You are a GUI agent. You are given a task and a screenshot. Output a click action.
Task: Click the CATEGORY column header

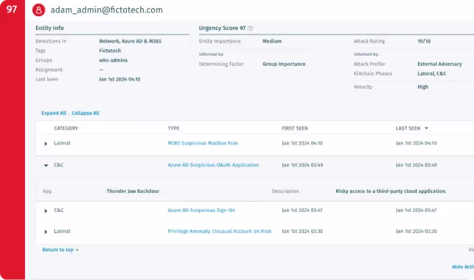(x=66, y=128)
